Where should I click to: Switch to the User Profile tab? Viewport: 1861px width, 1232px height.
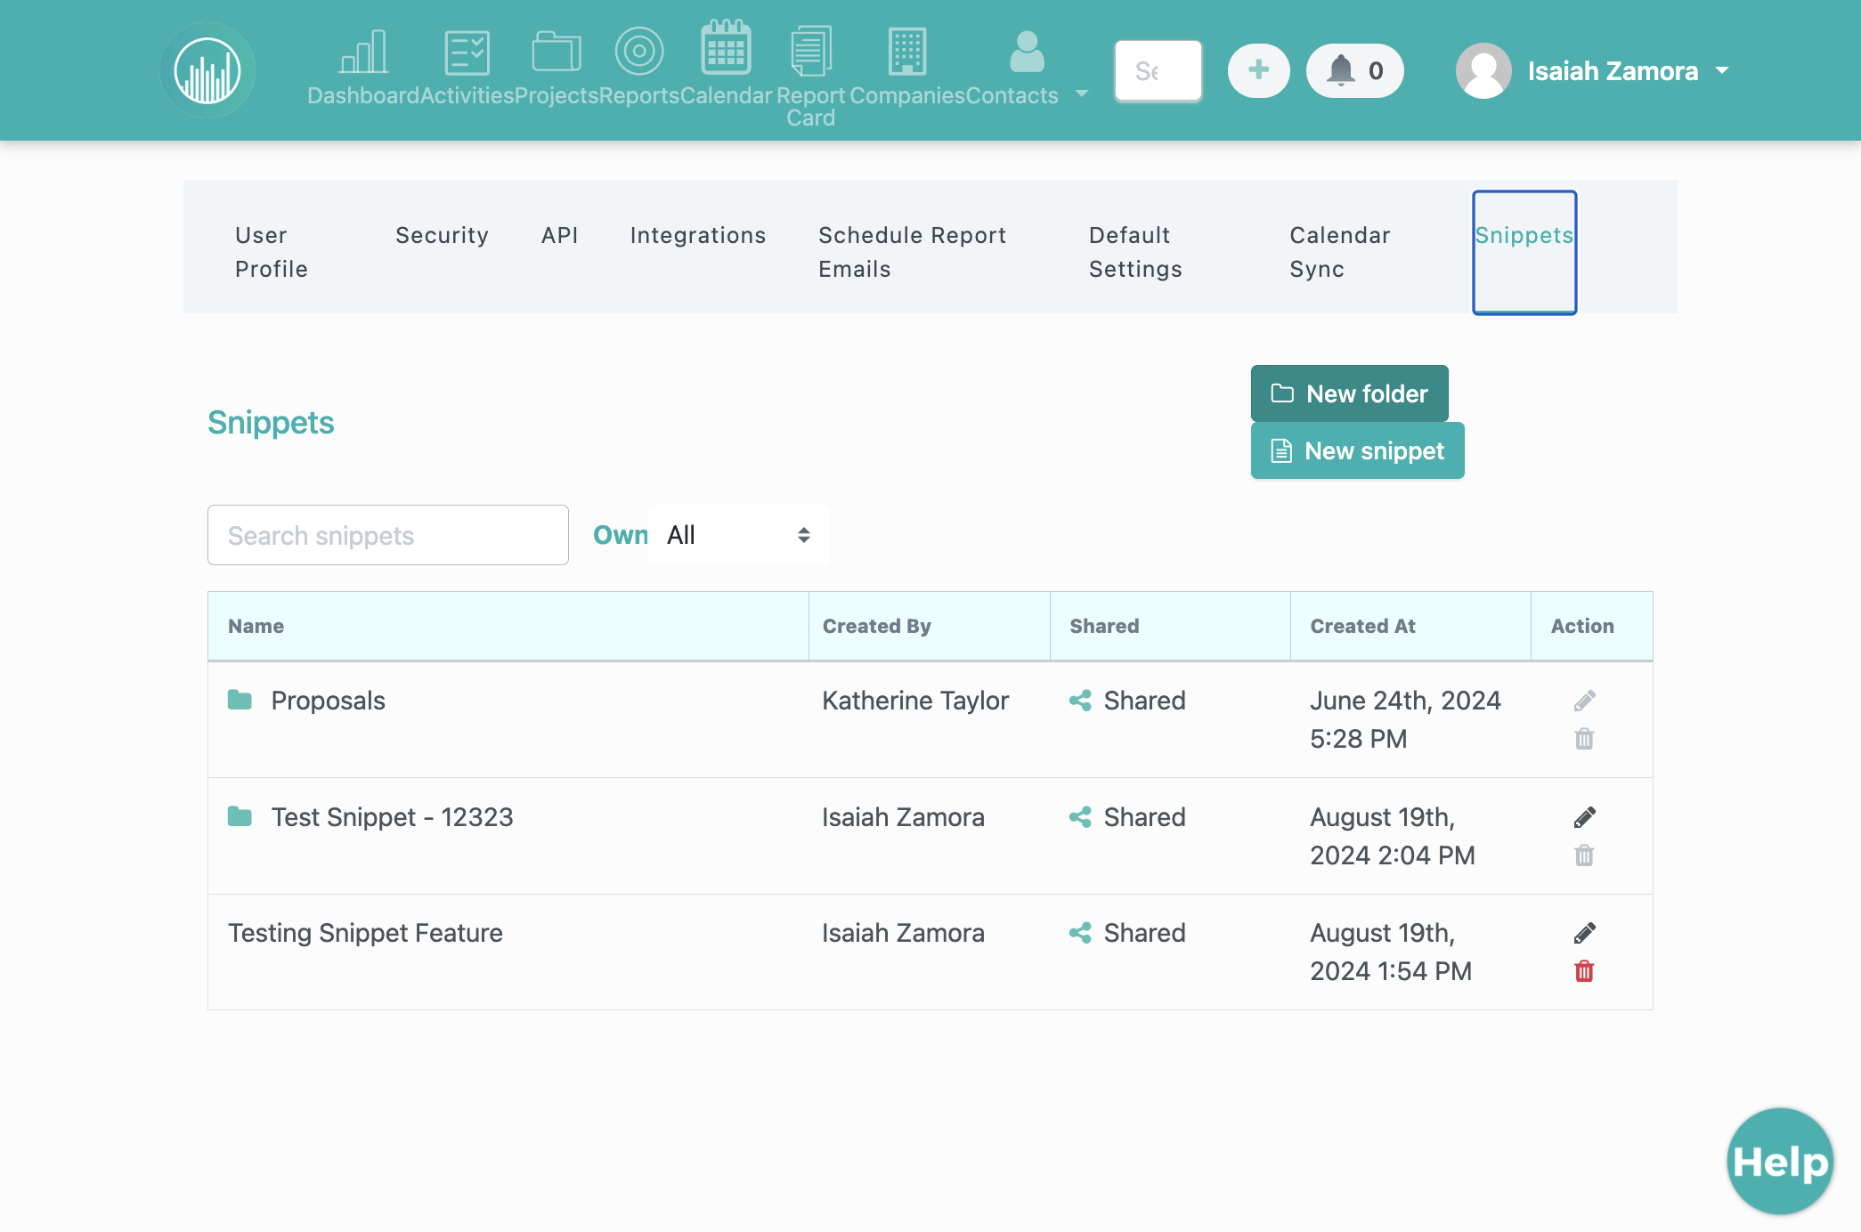click(x=272, y=252)
